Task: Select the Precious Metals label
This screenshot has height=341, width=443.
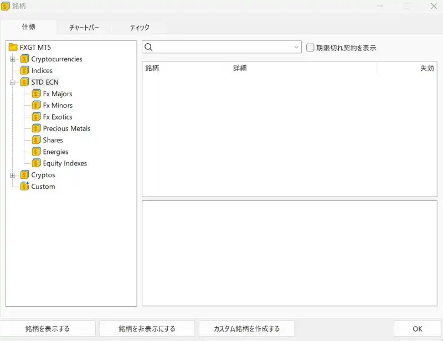Action: pyautogui.click(x=66, y=128)
